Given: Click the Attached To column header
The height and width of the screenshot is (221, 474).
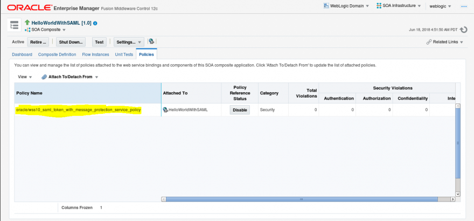Looking at the screenshot, I should (x=191, y=93).
